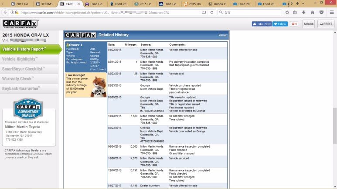Image resolution: width=337 pixels, height=189 pixels.
Task: Click the search magnifier icon
Action: click(x=221, y=12)
